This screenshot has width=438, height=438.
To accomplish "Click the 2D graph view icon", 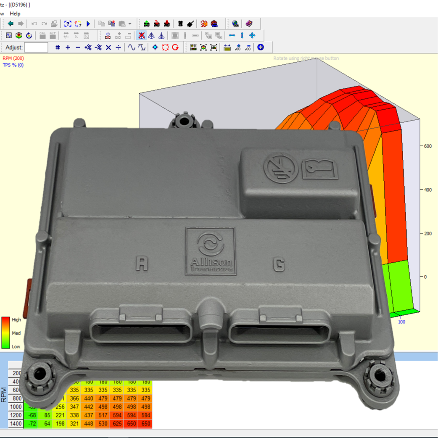I will point(9,36).
